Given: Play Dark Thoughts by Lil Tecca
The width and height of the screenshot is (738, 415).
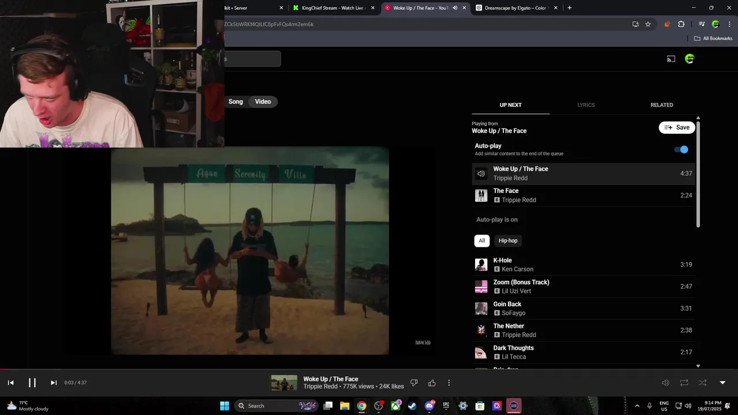Looking at the screenshot, I should pyautogui.click(x=583, y=352).
